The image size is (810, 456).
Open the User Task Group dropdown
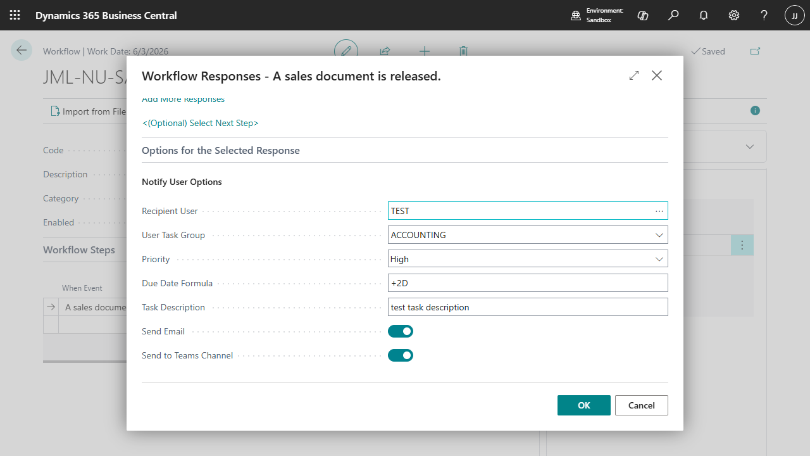659,234
